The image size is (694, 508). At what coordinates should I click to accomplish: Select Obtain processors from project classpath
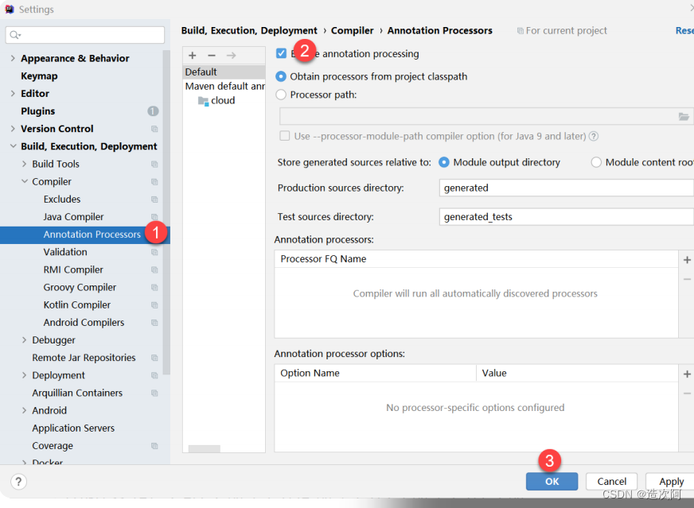[281, 76]
